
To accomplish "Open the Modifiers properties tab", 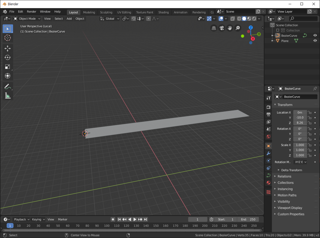I will (268, 153).
